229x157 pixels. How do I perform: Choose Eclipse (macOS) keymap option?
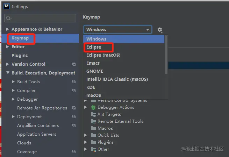tap(124, 55)
